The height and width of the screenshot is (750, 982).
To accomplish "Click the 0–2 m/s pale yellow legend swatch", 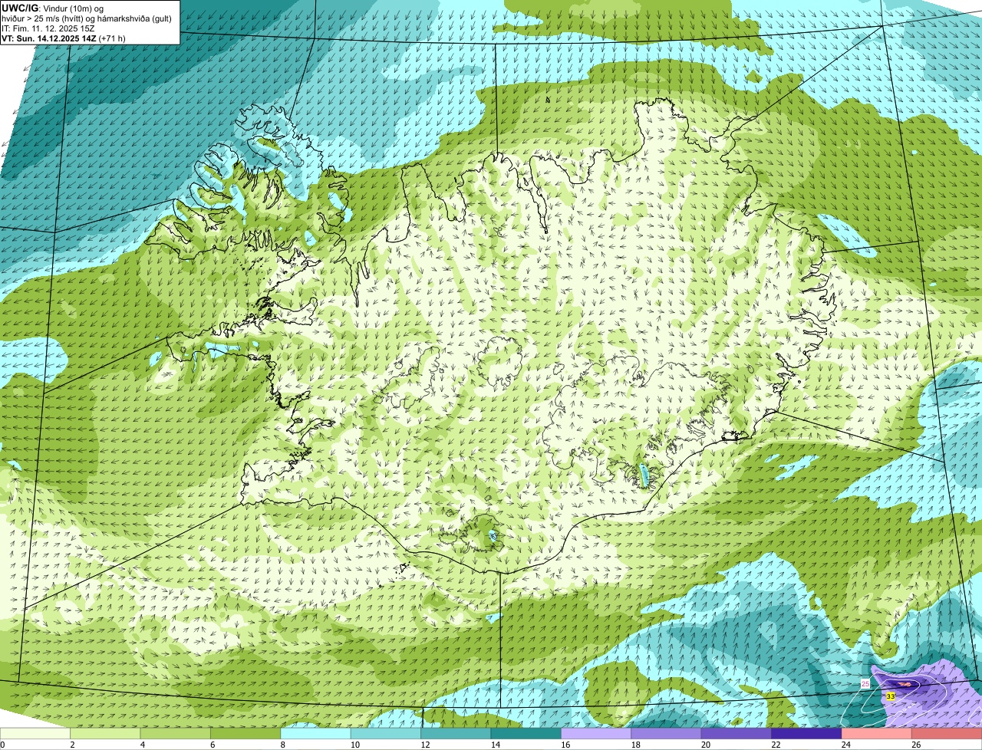I will pos(36,734).
